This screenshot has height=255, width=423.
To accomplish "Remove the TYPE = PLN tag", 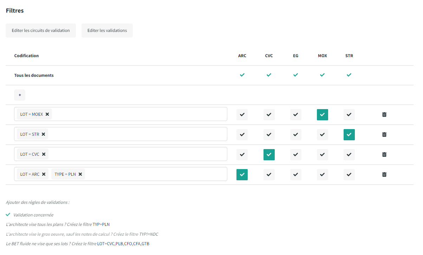I will click(x=80, y=174).
